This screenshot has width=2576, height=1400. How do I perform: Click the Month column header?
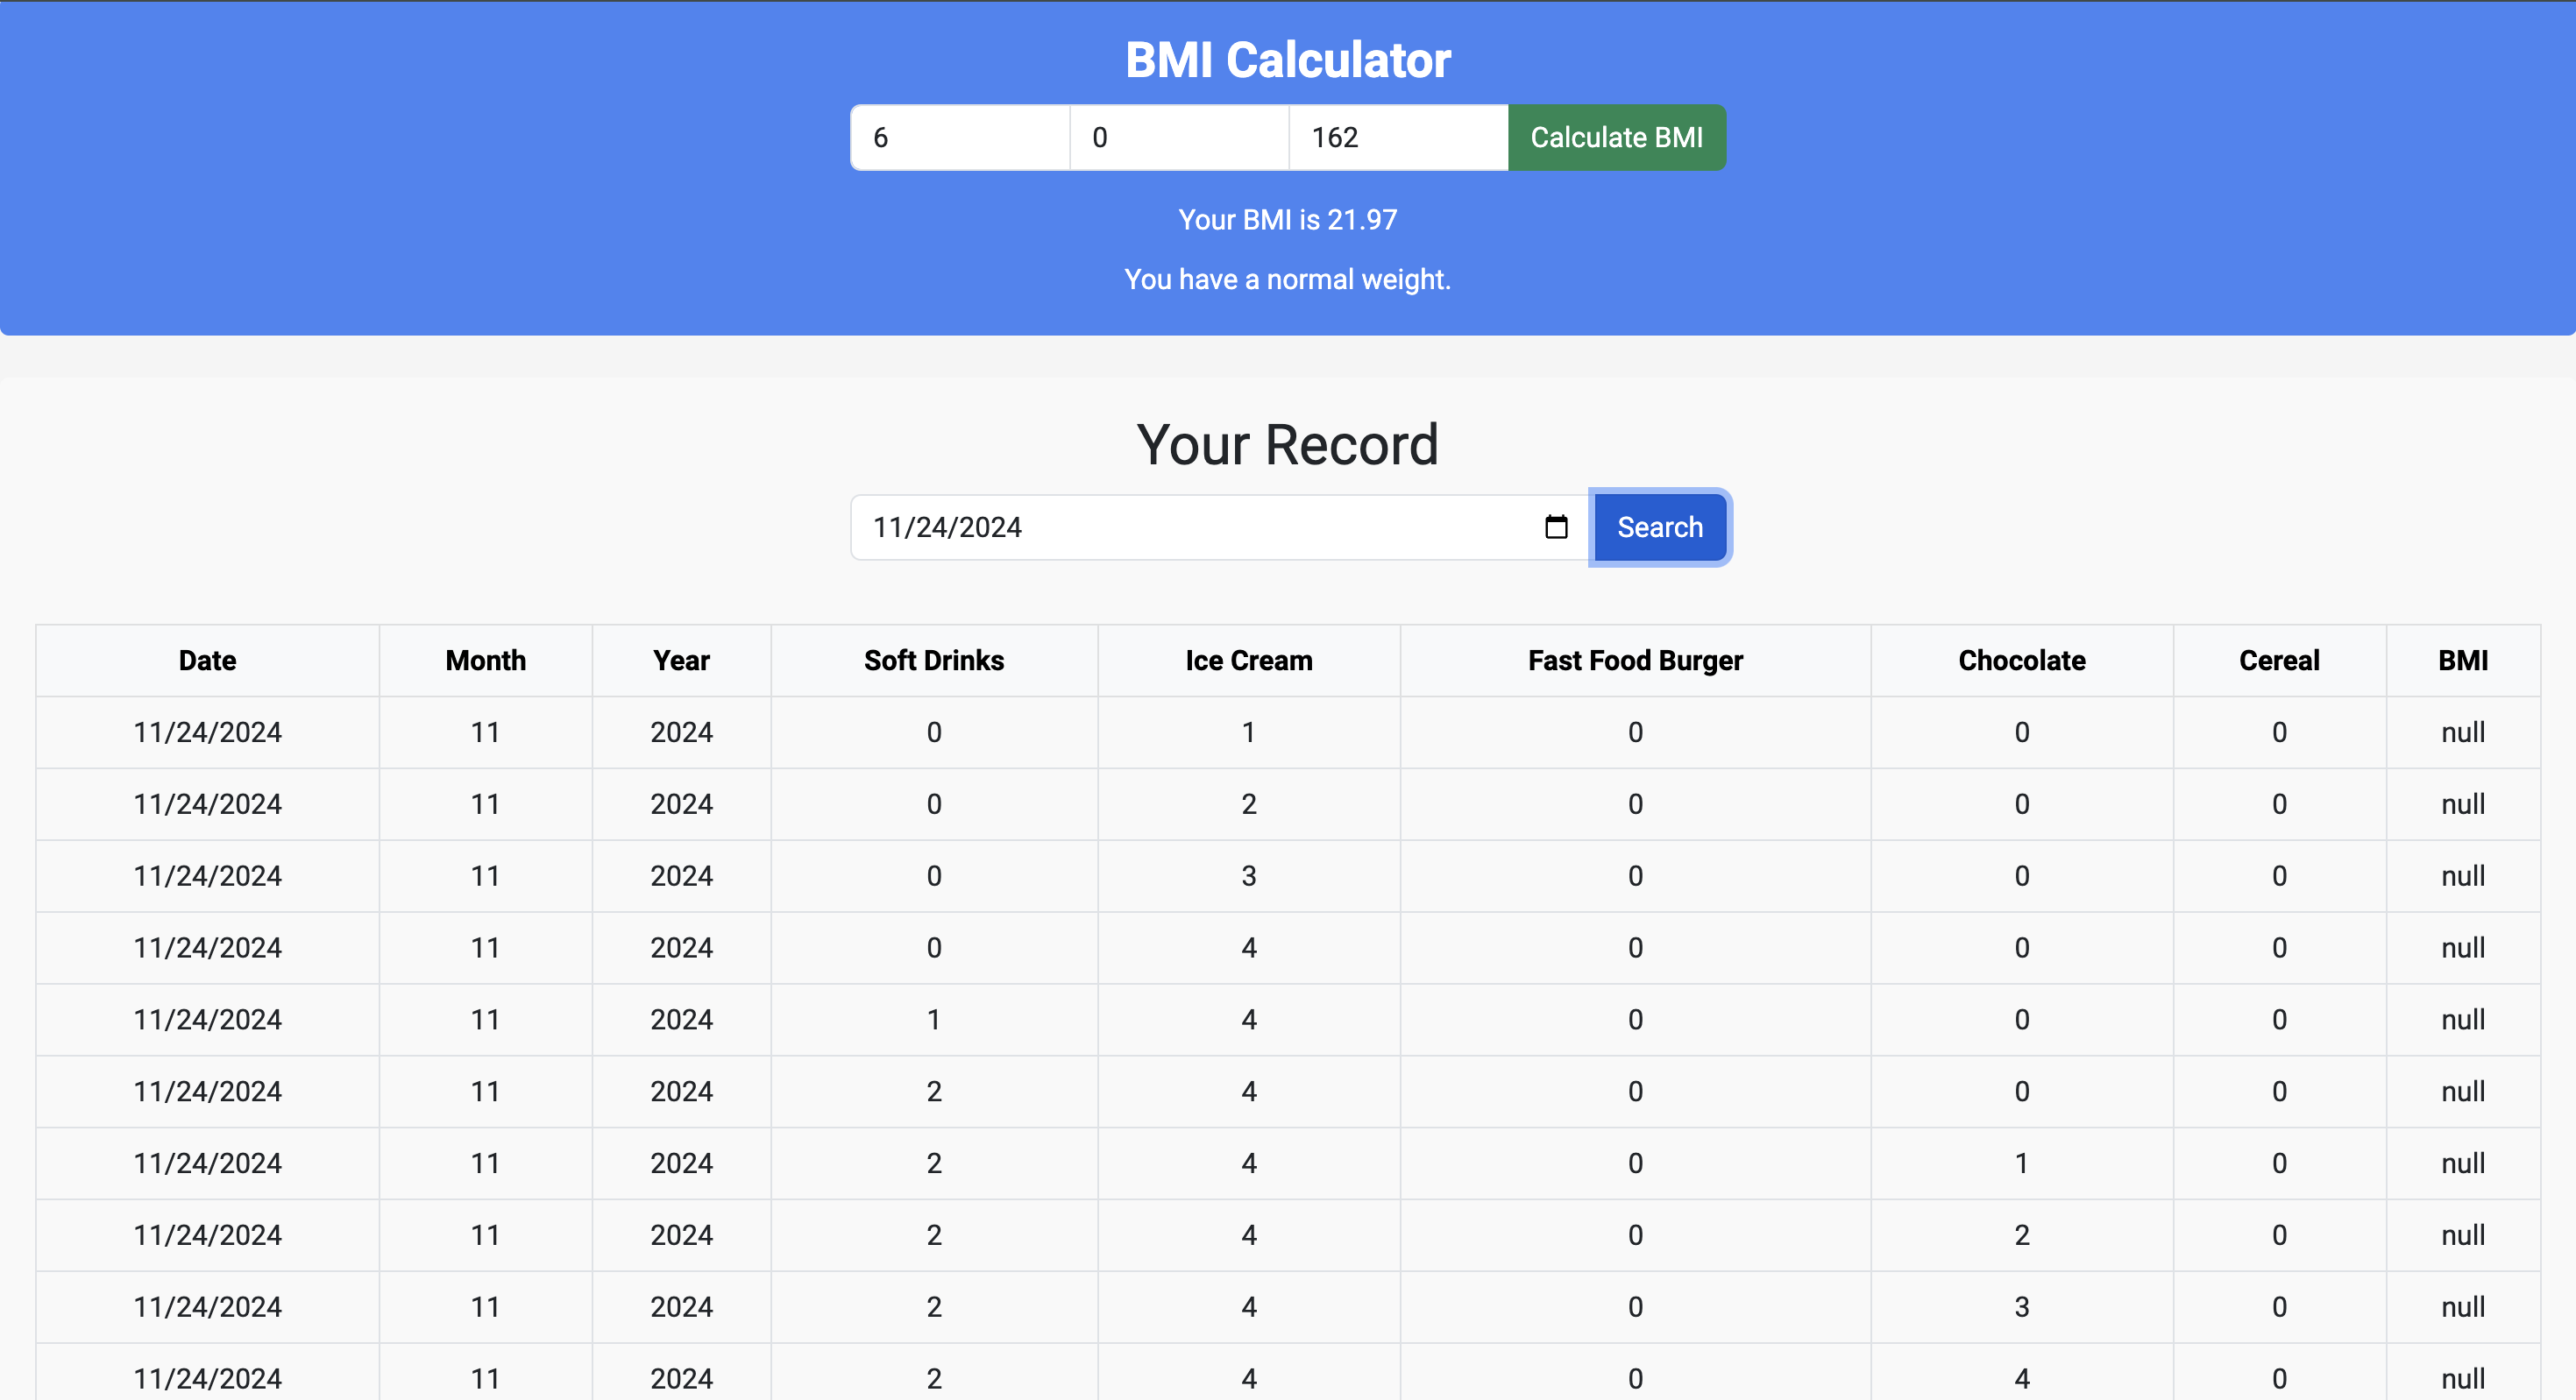(x=485, y=661)
